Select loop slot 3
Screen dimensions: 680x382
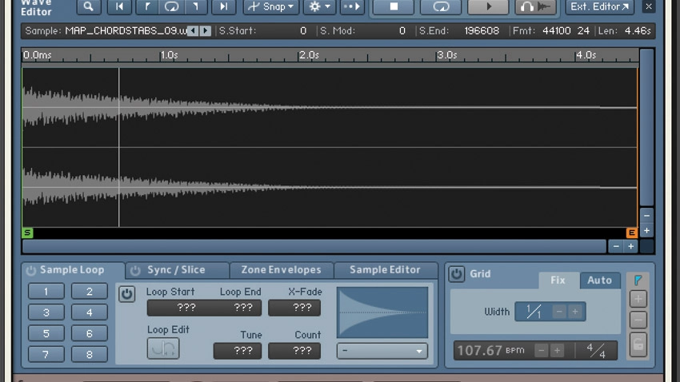click(x=46, y=312)
